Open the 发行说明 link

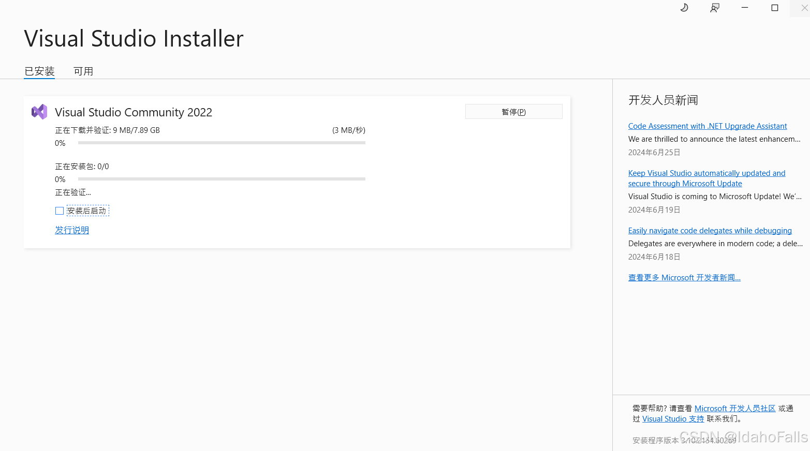(x=72, y=230)
